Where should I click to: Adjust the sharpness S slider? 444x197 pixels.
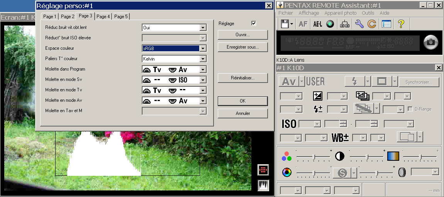pyautogui.click(x=376, y=173)
